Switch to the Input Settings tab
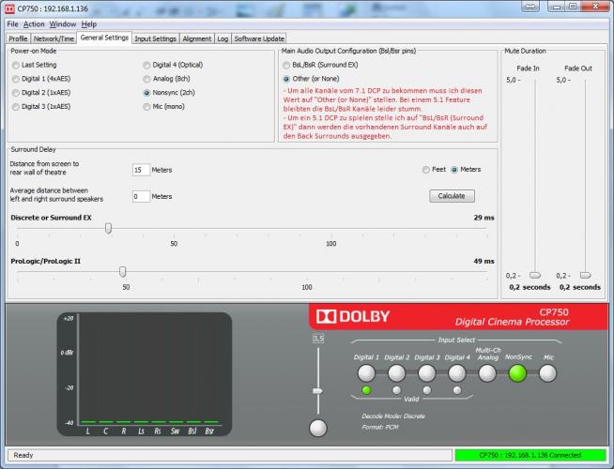 155,38
